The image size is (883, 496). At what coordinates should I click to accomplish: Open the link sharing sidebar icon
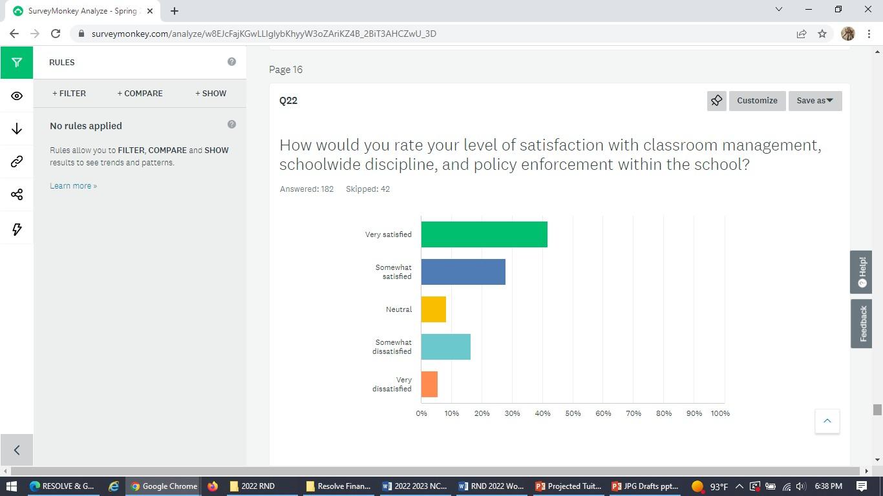pos(17,161)
